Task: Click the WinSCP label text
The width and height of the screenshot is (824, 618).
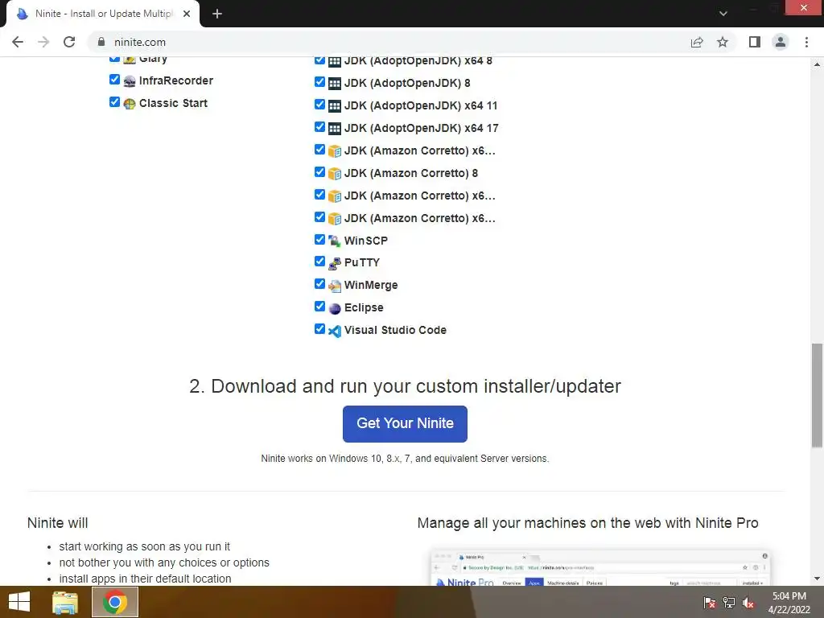Action: 366,241
